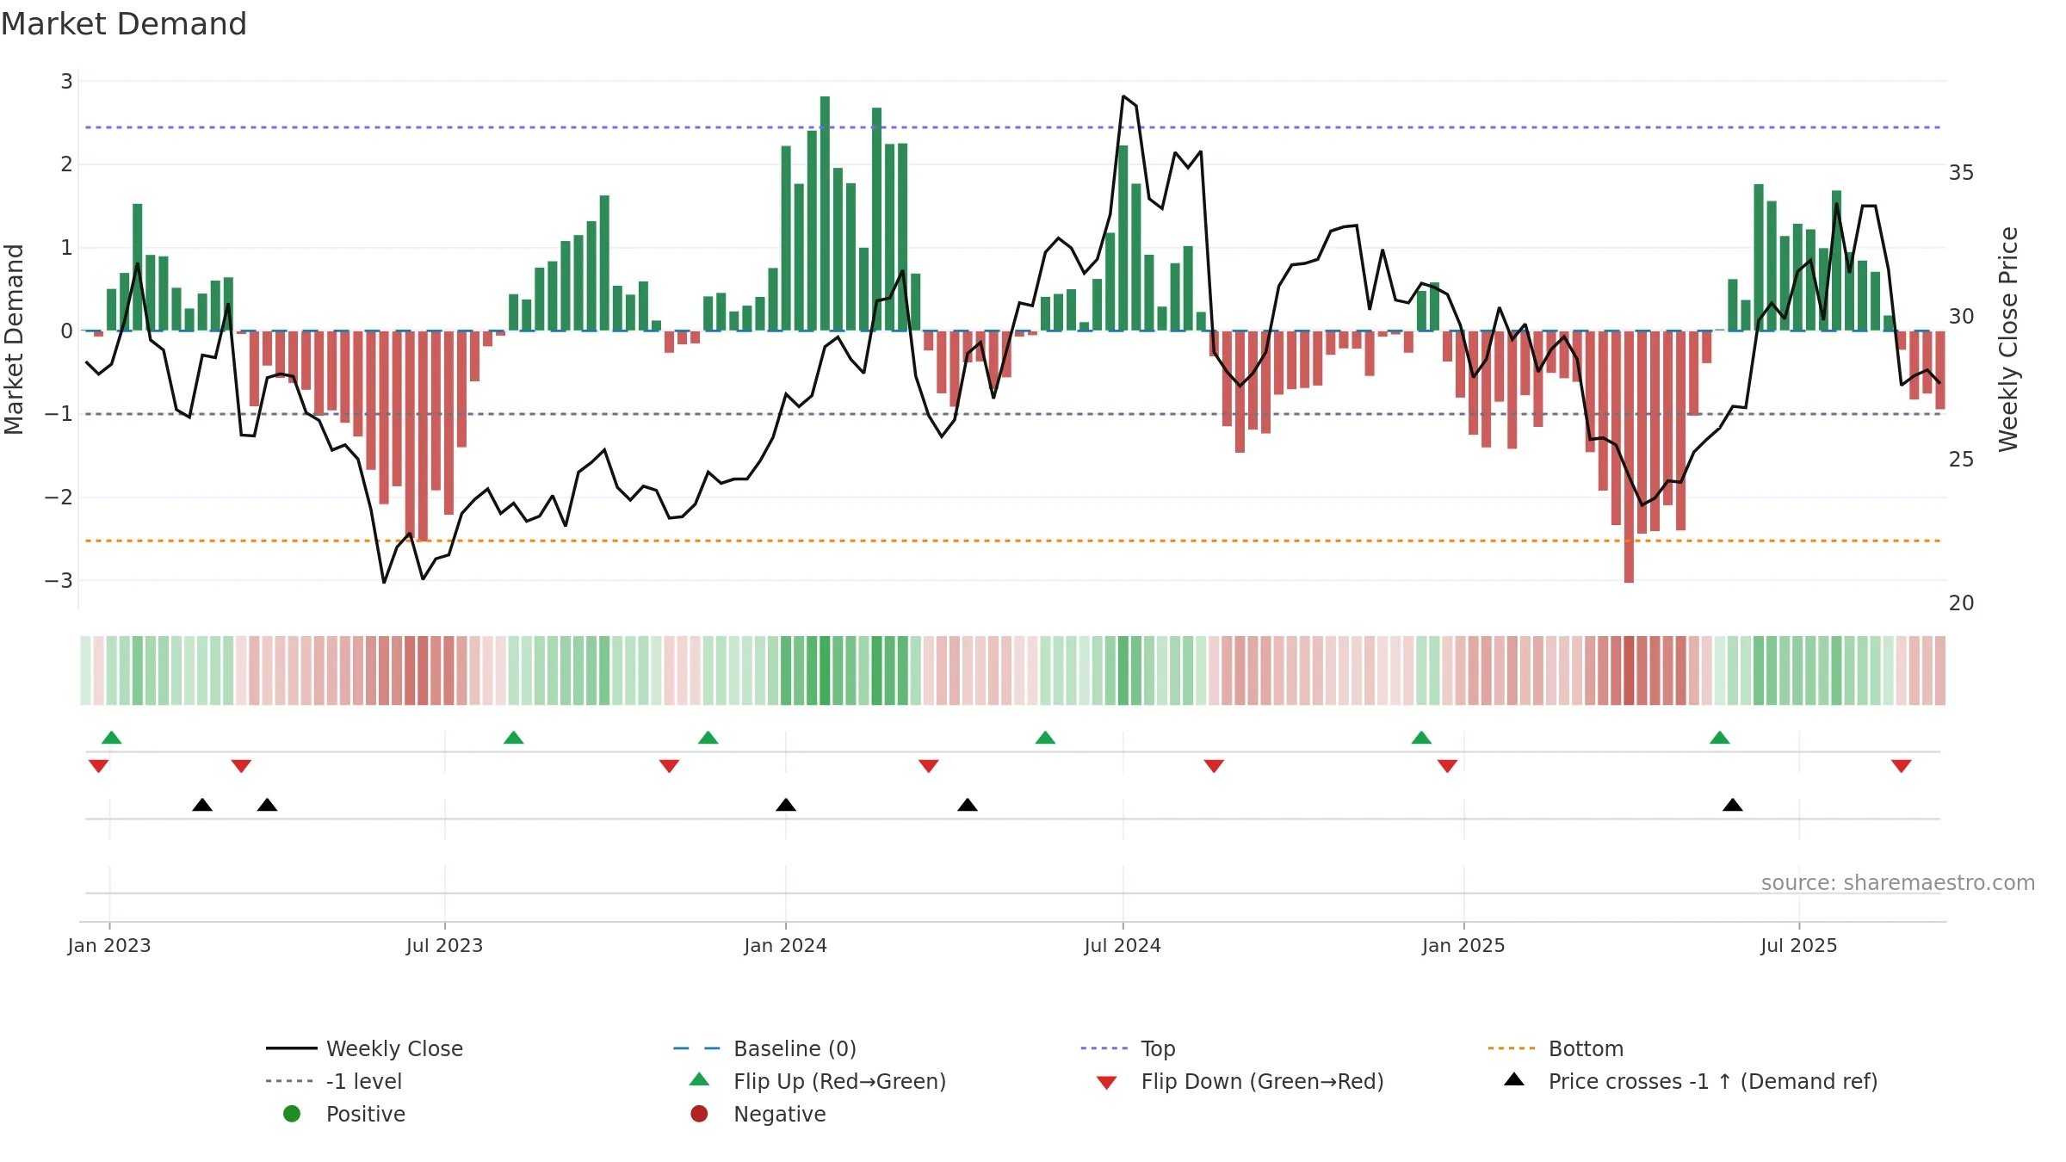The width and height of the screenshot is (2066, 1162).
Task: Toggle Price crosses -1 legend entry
Action: 1691,1081
